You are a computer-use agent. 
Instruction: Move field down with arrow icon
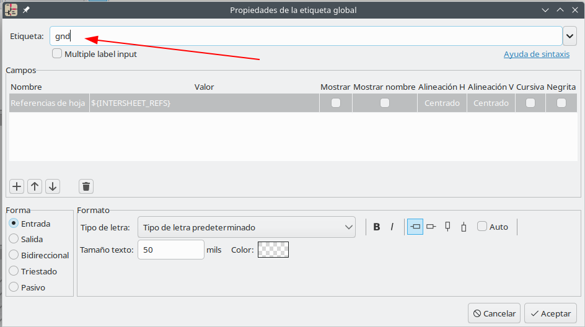coord(53,186)
